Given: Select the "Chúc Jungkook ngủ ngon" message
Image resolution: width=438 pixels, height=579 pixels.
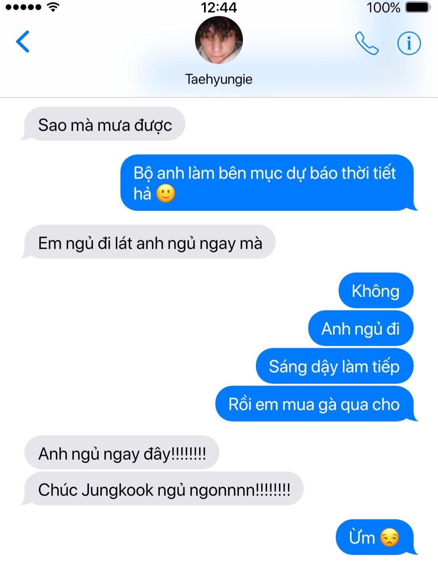Looking at the screenshot, I should pyautogui.click(x=162, y=489).
